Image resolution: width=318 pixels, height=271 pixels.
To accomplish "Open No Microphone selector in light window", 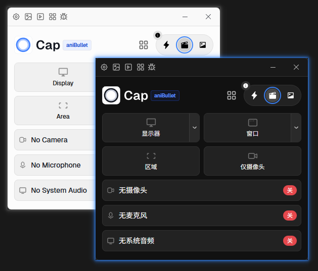I will (x=55, y=165).
